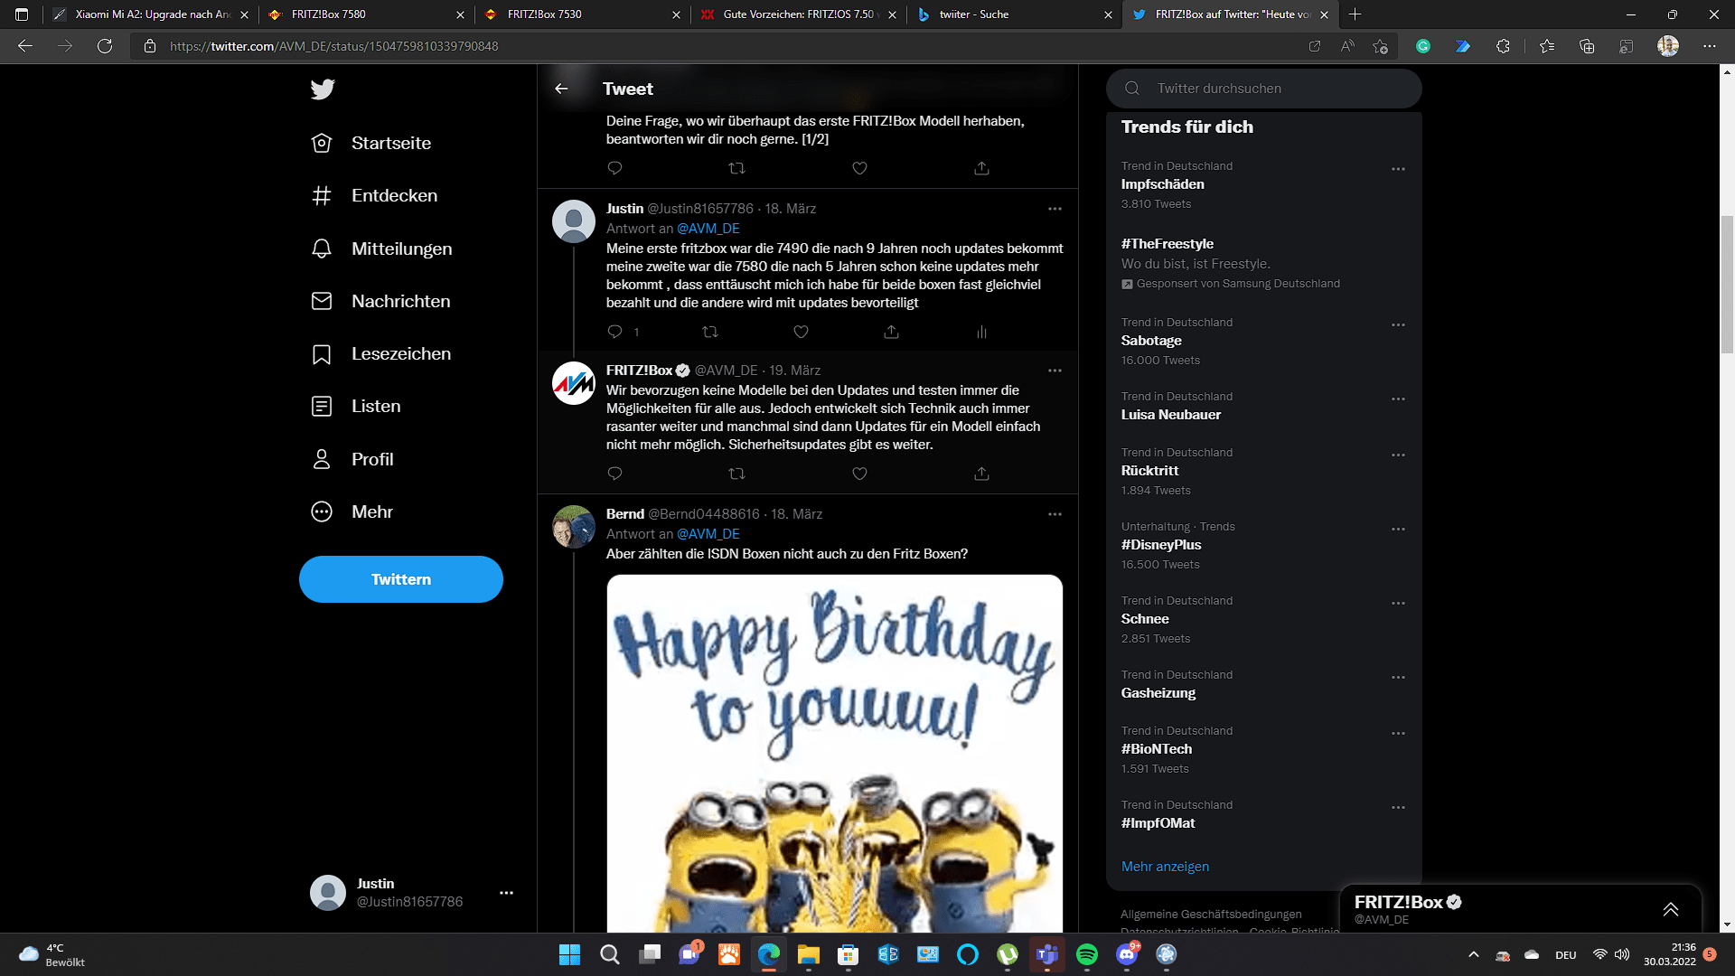Image resolution: width=1735 pixels, height=976 pixels.
Task: Expand the Mehr menu in sidebar
Action: point(352,511)
